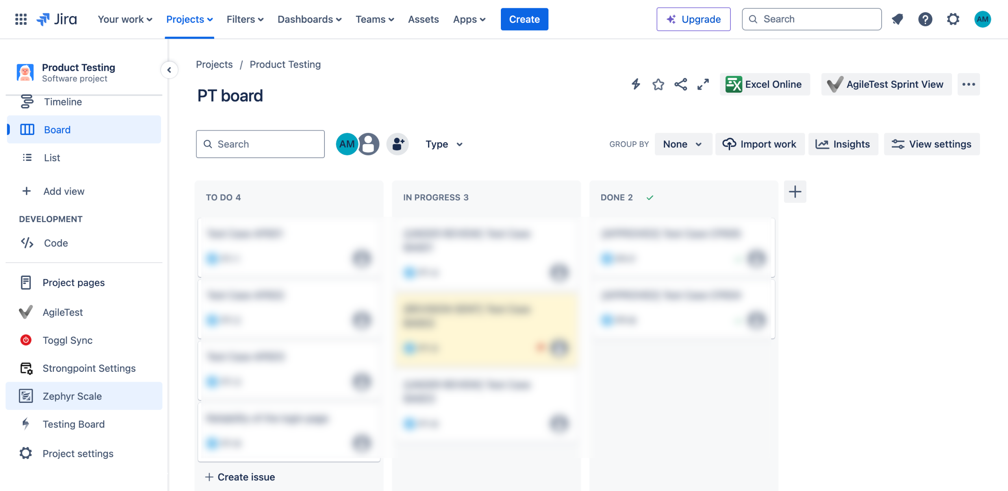This screenshot has width=1008, height=491.
Task: Expand the Projects menu
Action: click(189, 19)
